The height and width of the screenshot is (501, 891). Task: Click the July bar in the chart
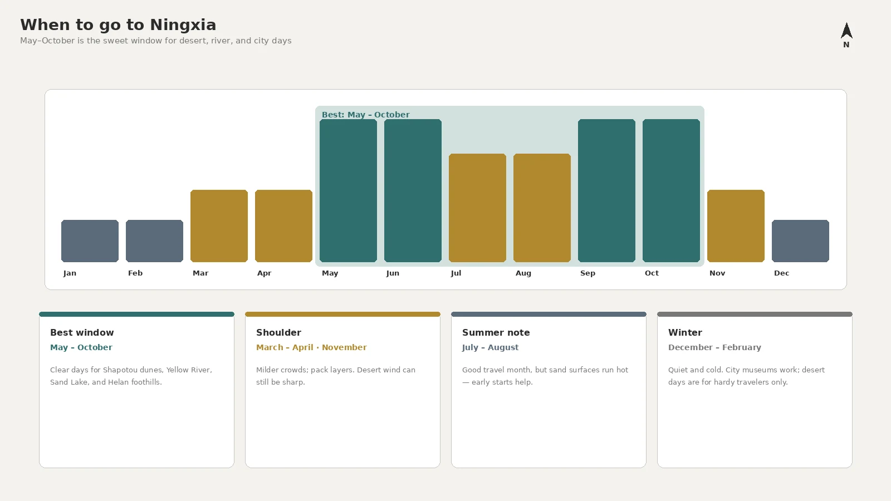pyautogui.click(x=477, y=208)
